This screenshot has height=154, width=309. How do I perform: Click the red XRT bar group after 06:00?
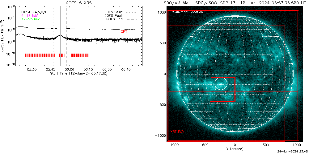pyautogui.click(x=80, y=55)
